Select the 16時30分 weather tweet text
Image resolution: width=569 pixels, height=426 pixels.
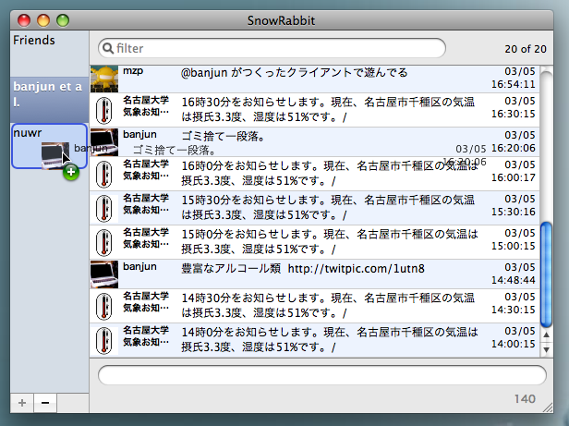coord(328,110)
